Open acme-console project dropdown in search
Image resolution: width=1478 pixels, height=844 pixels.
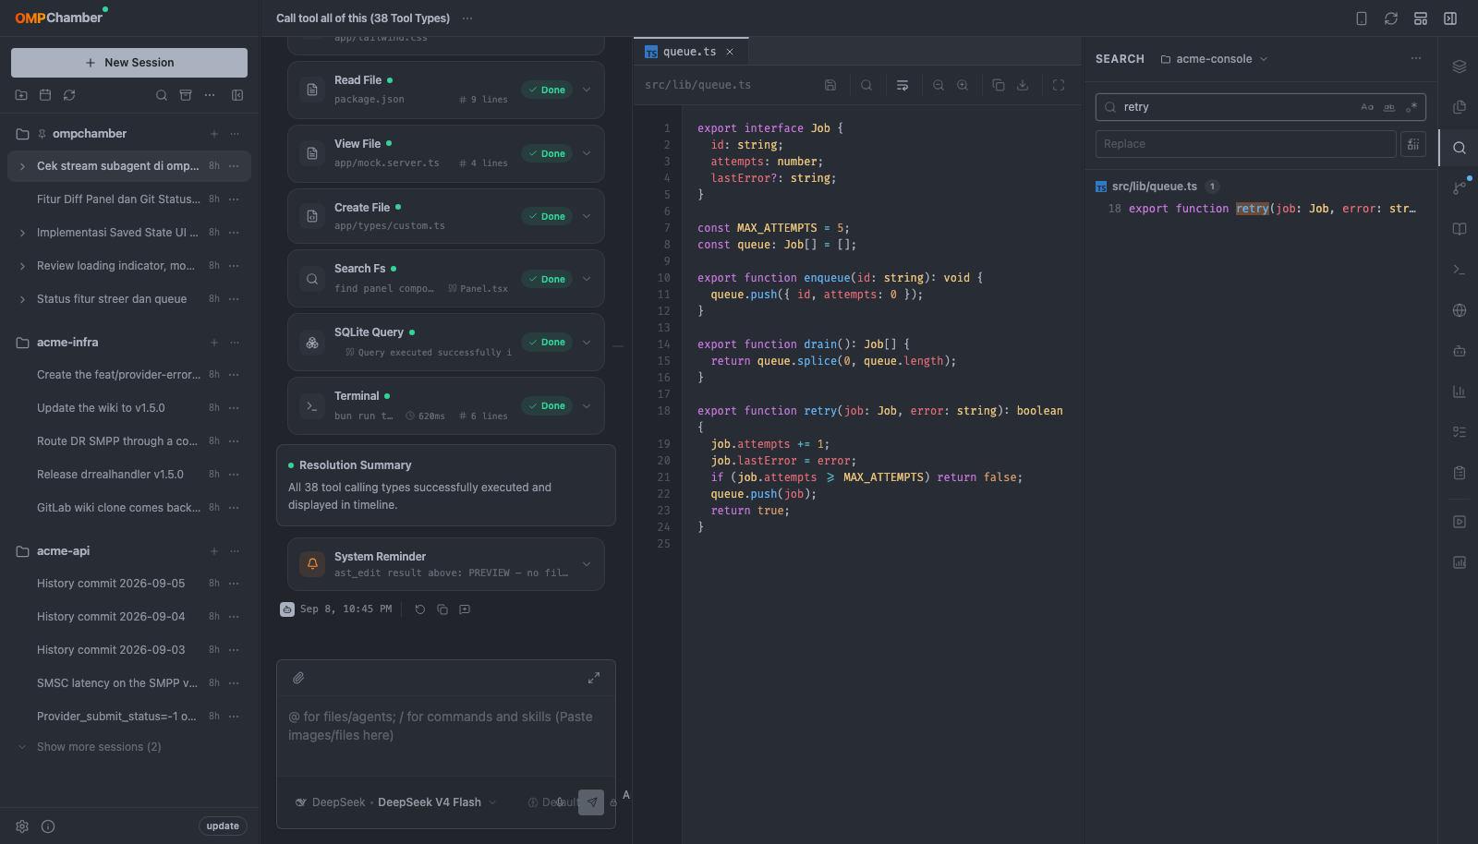[x=1214, y=59]
